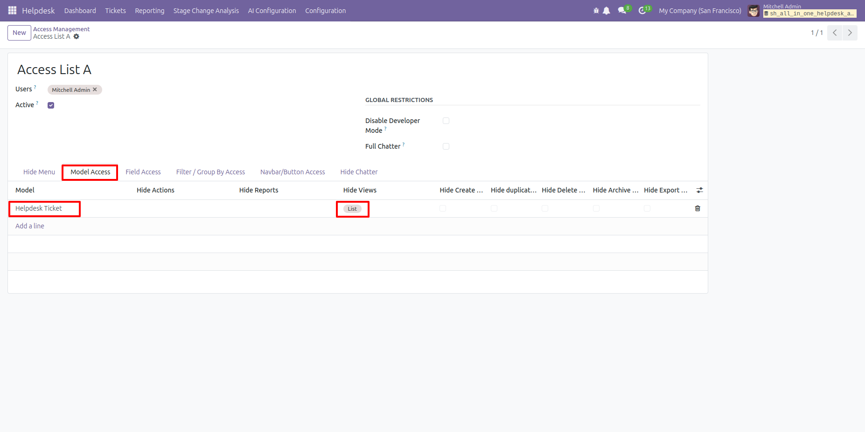Click the debug bug icon in navbar
The height and width of the screenshot is (432, 865).
[x=596, y=11]
